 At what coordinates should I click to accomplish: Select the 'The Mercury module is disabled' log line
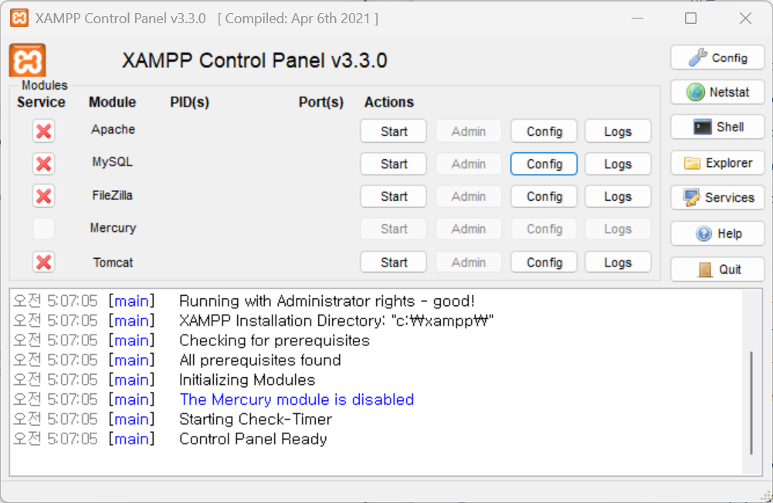click(x=297, y=399)
